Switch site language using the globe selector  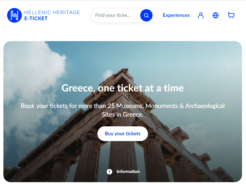pos(216,15)
